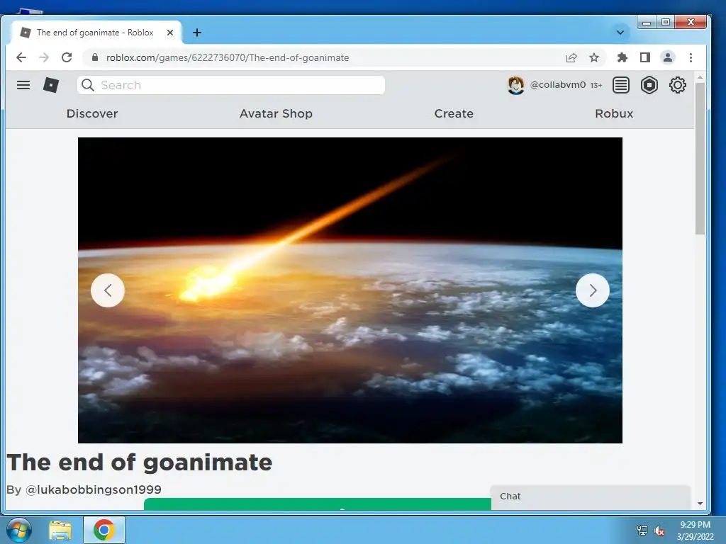Click the search magnifier icon
The height and width of the screenshot is (544, 726).
click(87, 85)
